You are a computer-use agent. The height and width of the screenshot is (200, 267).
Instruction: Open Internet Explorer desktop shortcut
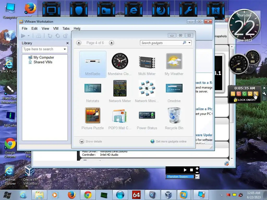[x=10, y=175]
